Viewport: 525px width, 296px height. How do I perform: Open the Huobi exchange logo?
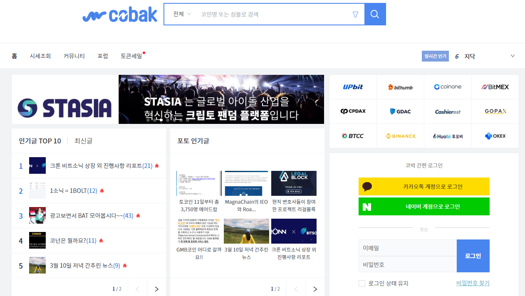point(448,136)
